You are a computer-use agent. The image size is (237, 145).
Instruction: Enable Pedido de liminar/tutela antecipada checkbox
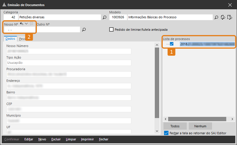coord(111,30)
